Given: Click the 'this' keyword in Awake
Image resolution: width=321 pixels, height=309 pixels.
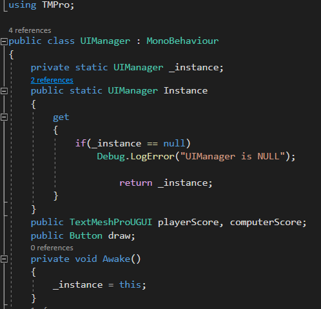Looking at the screenshot, I should point(130,284).
